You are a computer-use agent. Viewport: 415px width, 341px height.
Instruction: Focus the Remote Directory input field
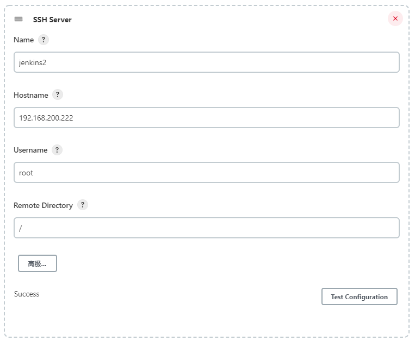207,228
